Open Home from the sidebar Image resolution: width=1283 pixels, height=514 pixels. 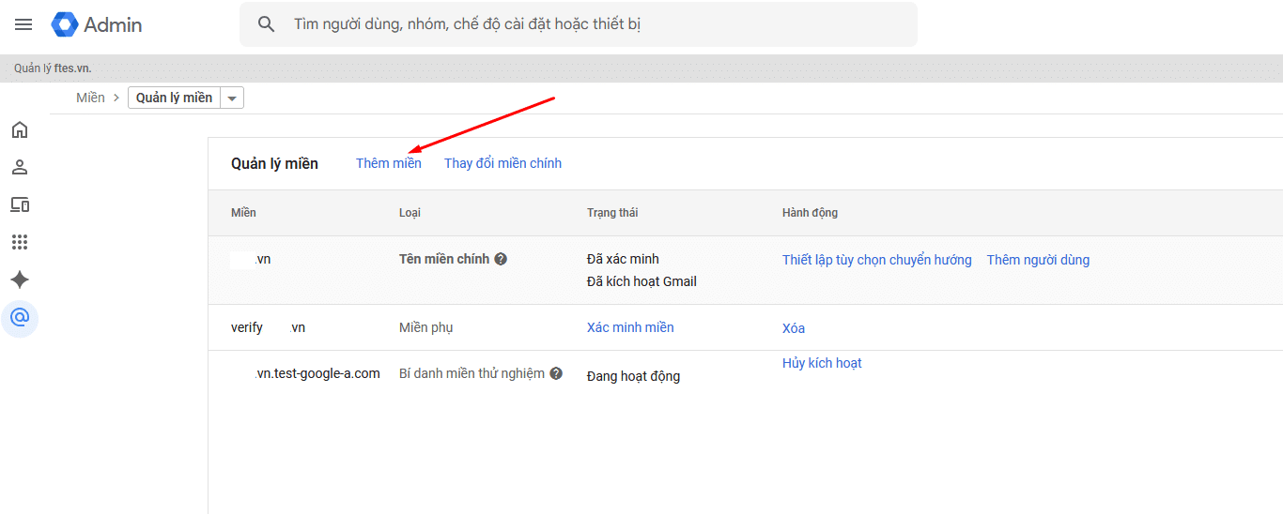click(20, 129)
